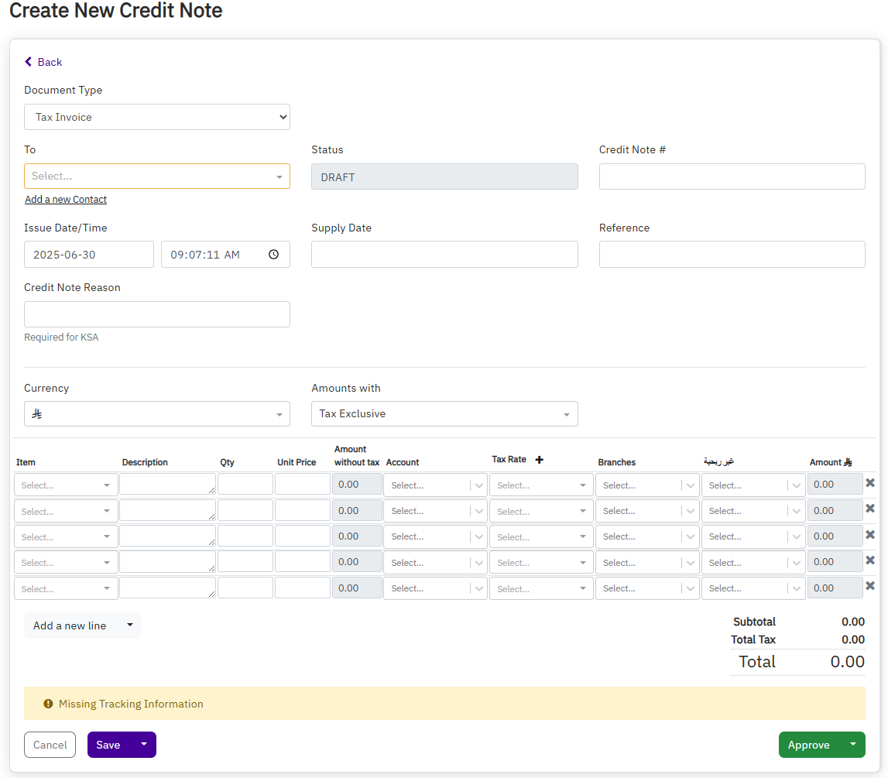Screen dimensions: 888x778
Task: Remove the first line item with the X icon
Action: (870, 481)
